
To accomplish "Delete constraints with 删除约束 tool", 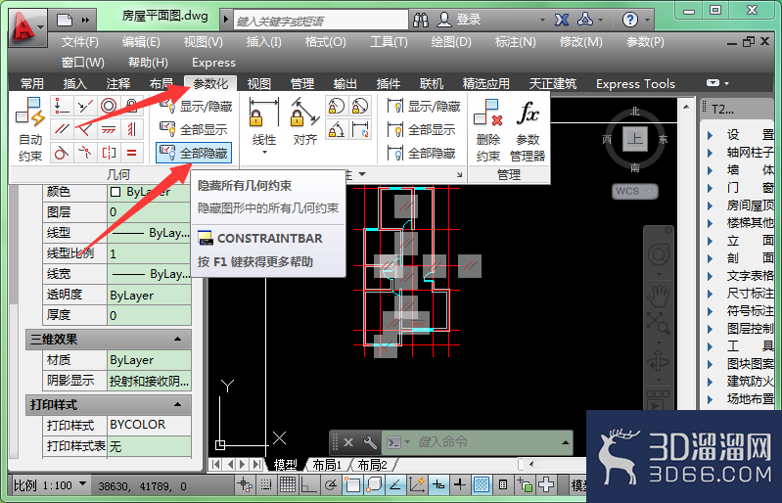I will (487, 129).
